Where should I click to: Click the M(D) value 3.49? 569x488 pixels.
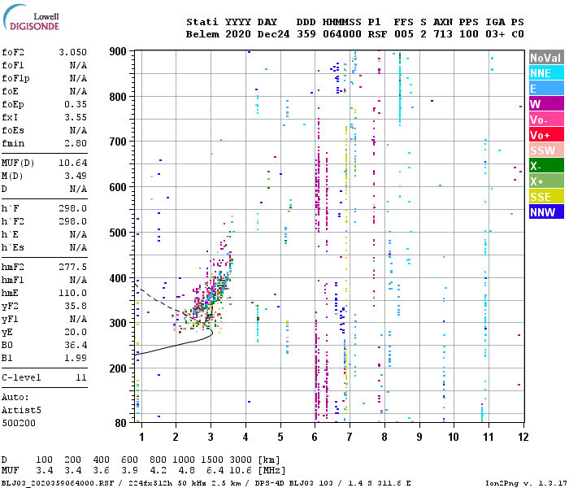76,176
